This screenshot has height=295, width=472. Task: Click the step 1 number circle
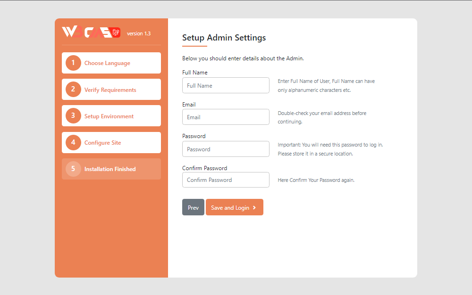tap(73, 63)
